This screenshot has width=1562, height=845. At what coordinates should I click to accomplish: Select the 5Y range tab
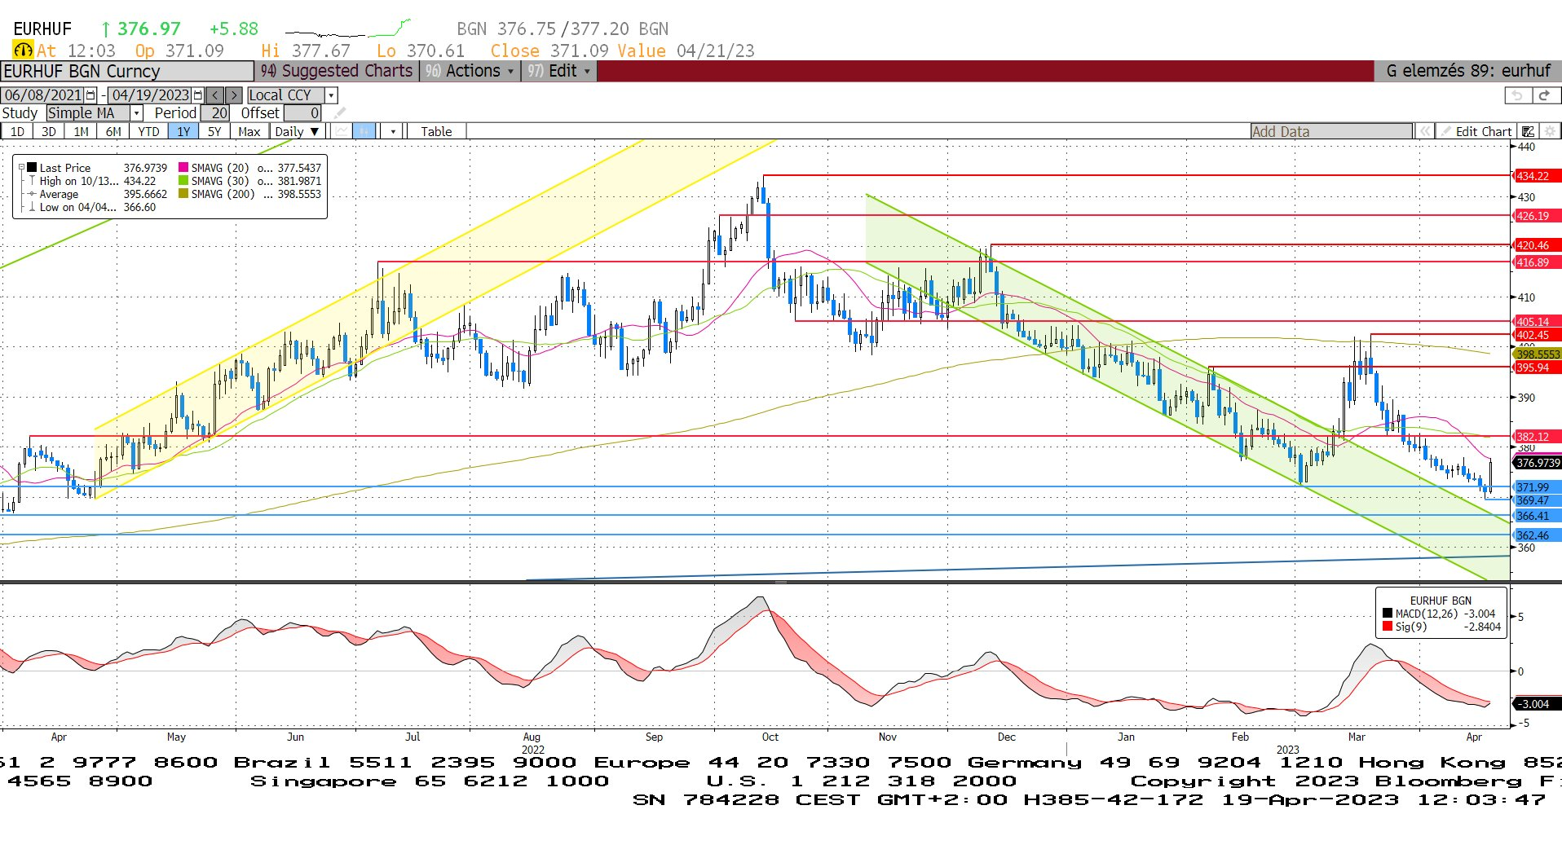coord(214,131)
